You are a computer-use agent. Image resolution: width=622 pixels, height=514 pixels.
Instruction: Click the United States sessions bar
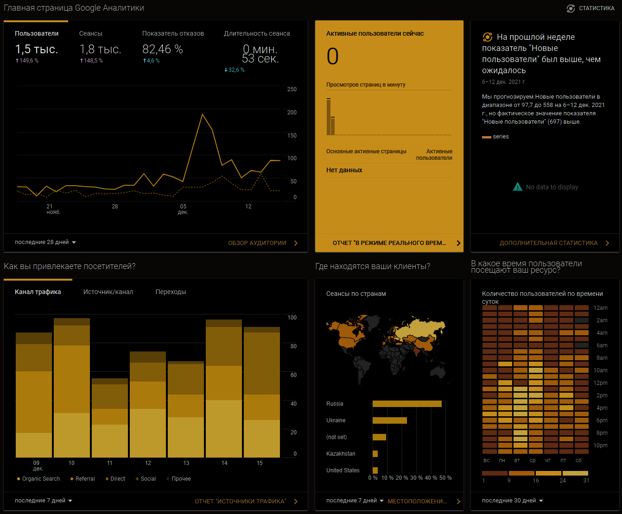(375, 470)
